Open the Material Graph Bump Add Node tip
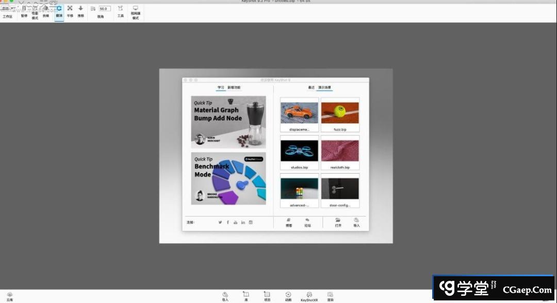Image resolution: width=557 pixels, height=303 pixels. 228,122
